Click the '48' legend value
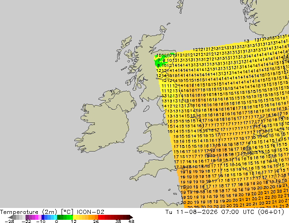 point(131,221)
